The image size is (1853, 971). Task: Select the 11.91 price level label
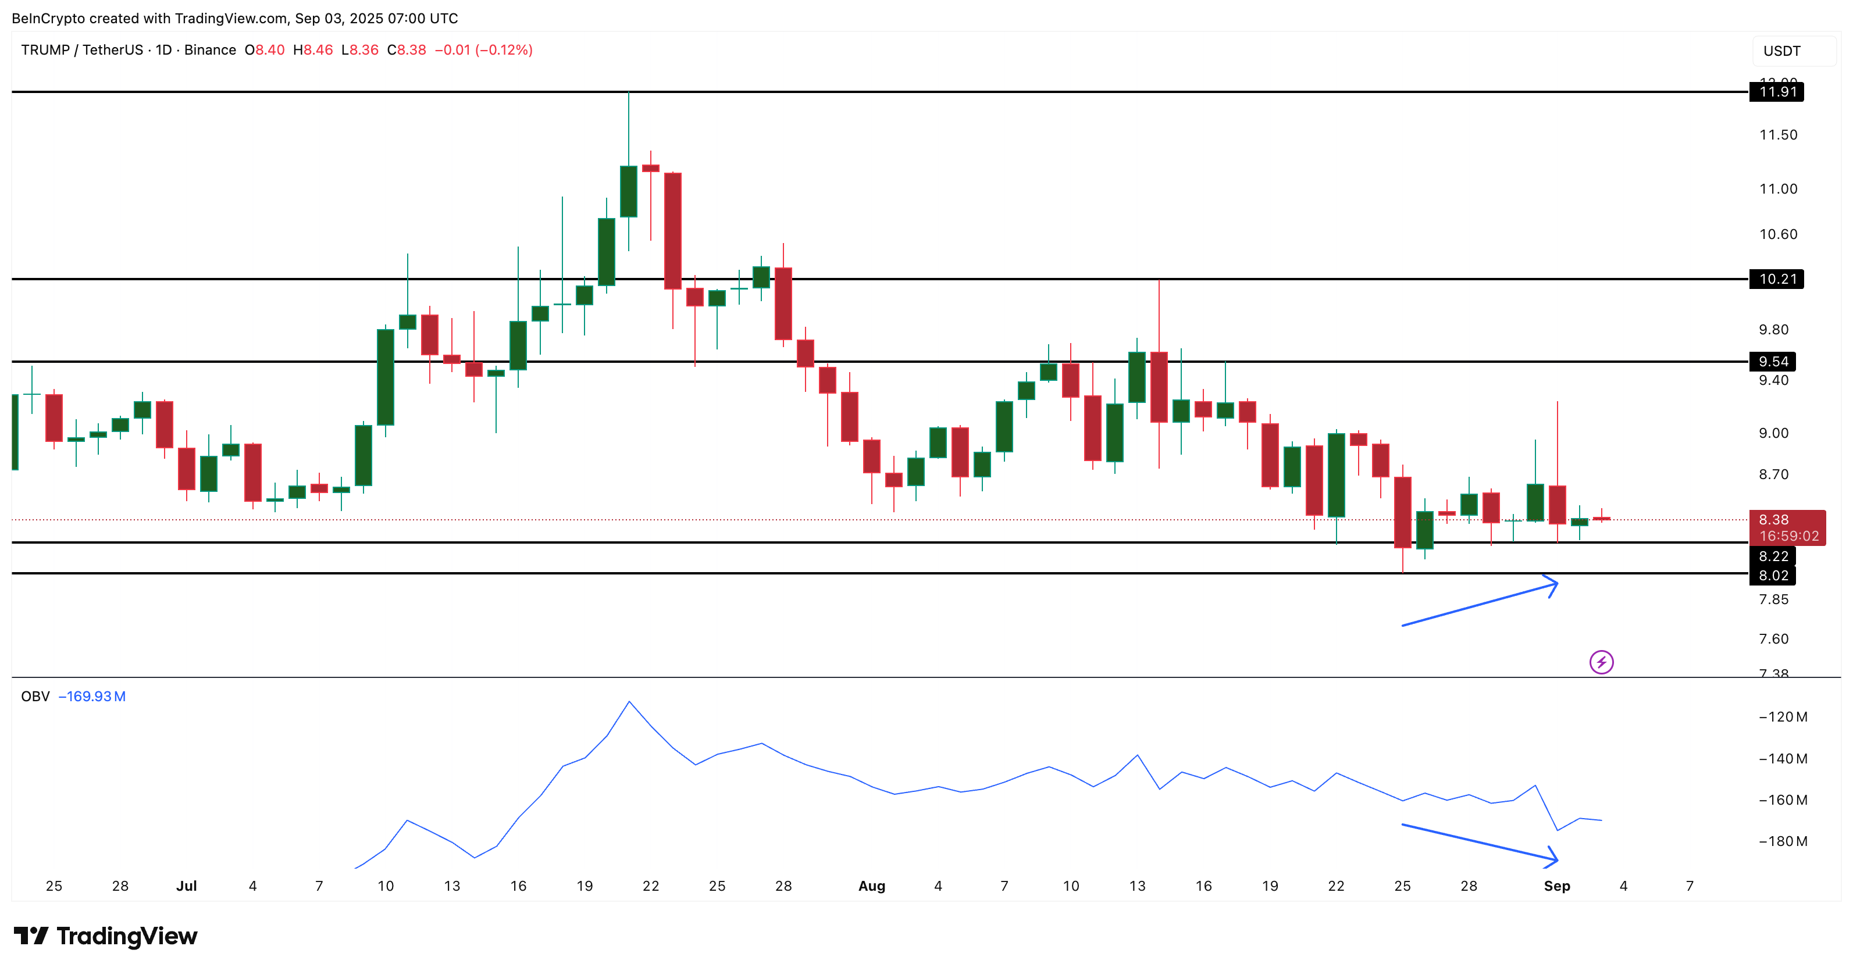[1777, 92]
